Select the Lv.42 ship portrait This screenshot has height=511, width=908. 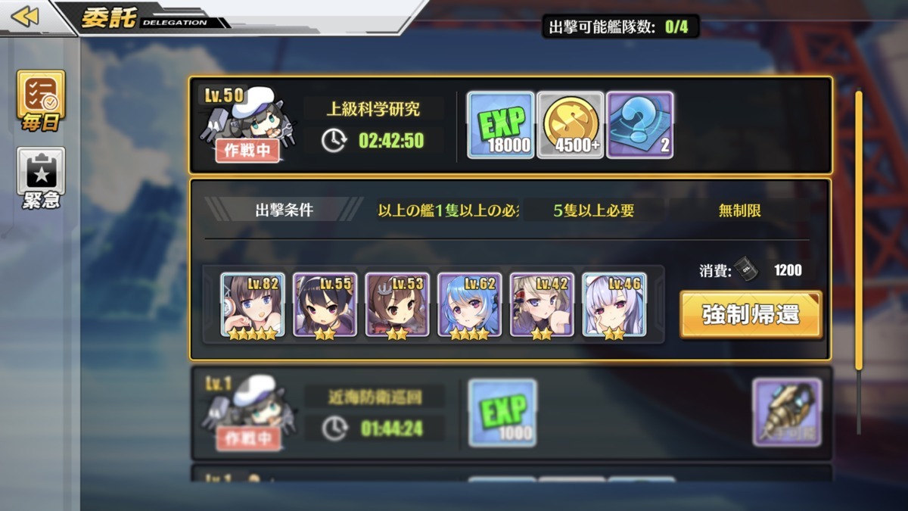tap(542, 305)
